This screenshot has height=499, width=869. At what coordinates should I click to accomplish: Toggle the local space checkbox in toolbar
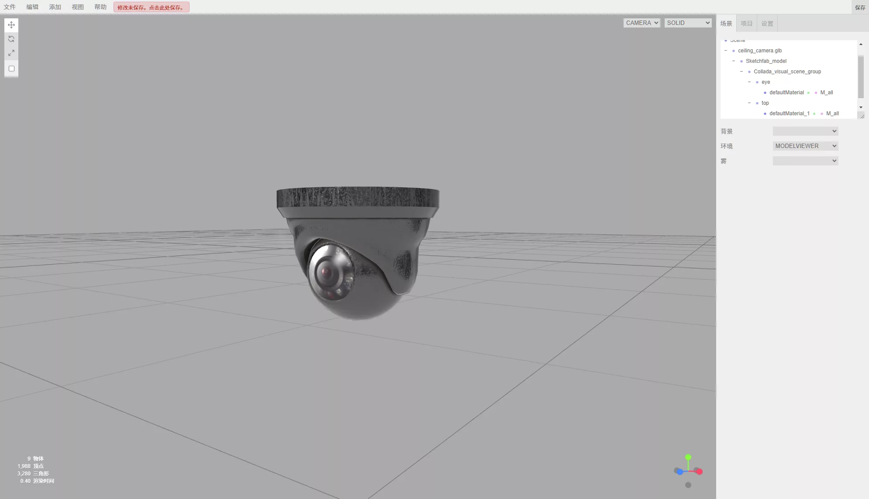pos(12,69)
